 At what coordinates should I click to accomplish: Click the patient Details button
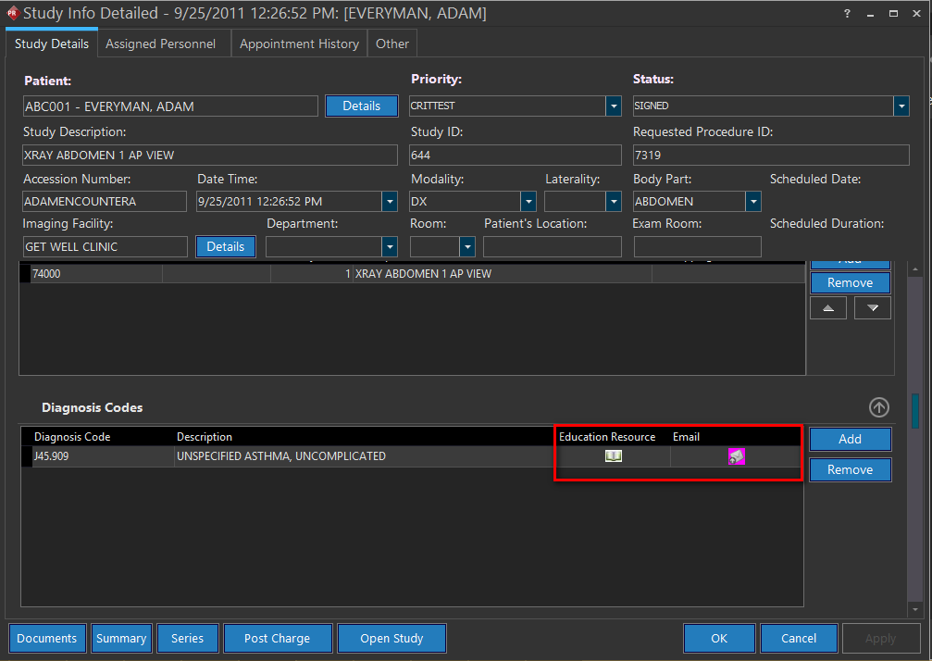(x=361, y=106)
